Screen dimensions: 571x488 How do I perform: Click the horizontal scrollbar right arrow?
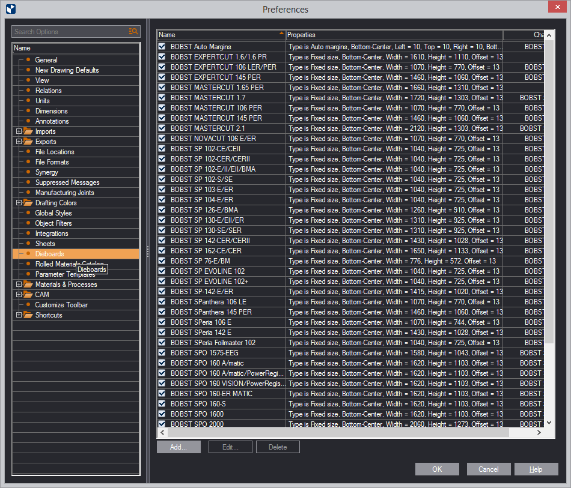[539, 432]
